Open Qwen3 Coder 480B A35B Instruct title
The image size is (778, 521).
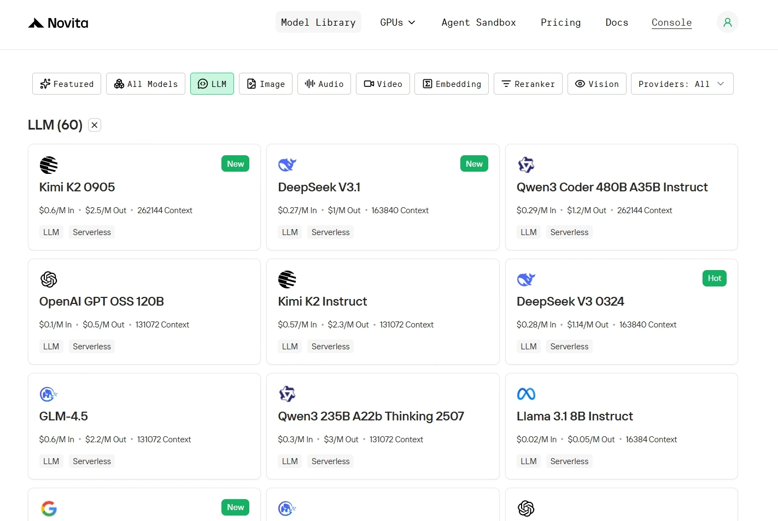coord(612,188)
